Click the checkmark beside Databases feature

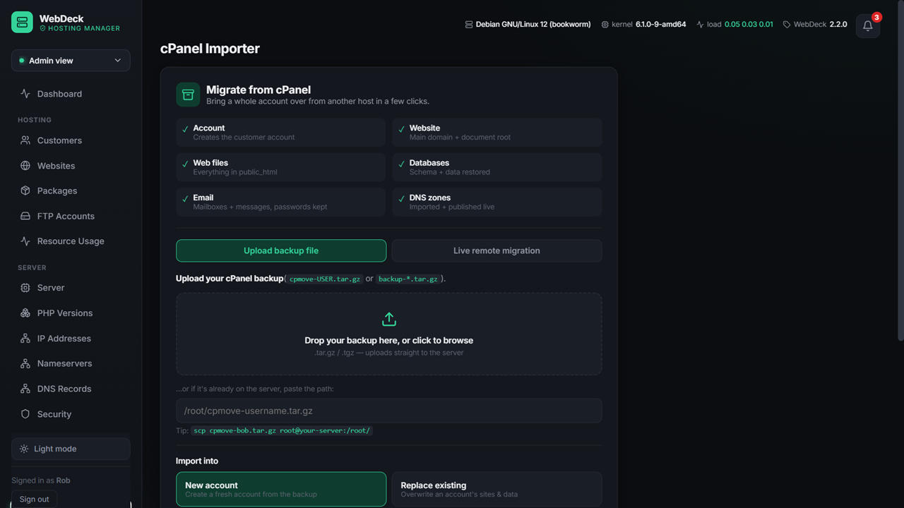(x=401, y=164)
